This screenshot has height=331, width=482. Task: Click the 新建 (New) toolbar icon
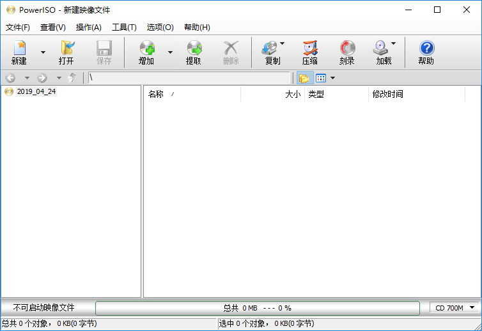(x=19, y=52)
